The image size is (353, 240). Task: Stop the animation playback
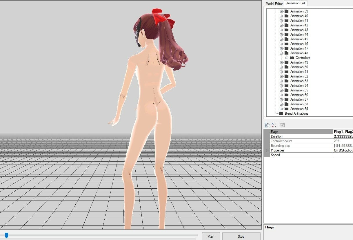pyautogui.click(x=241, y=236)
